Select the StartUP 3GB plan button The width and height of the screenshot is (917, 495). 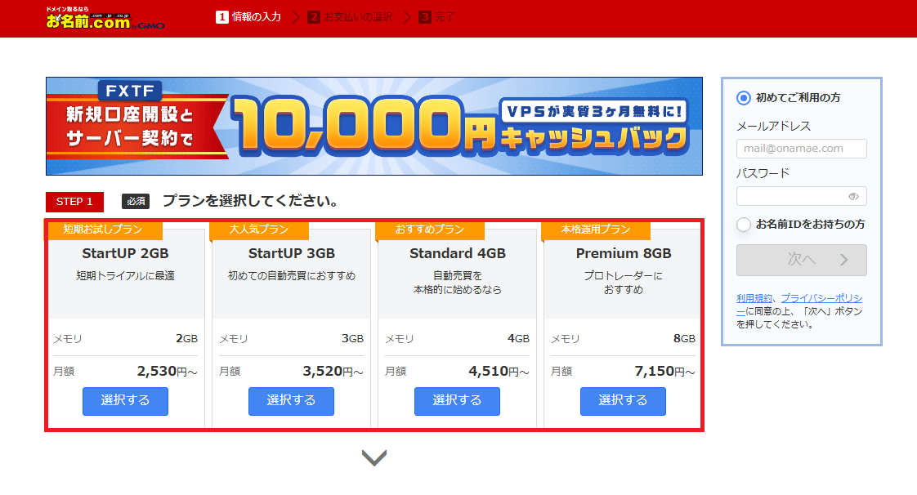(291, 401)
